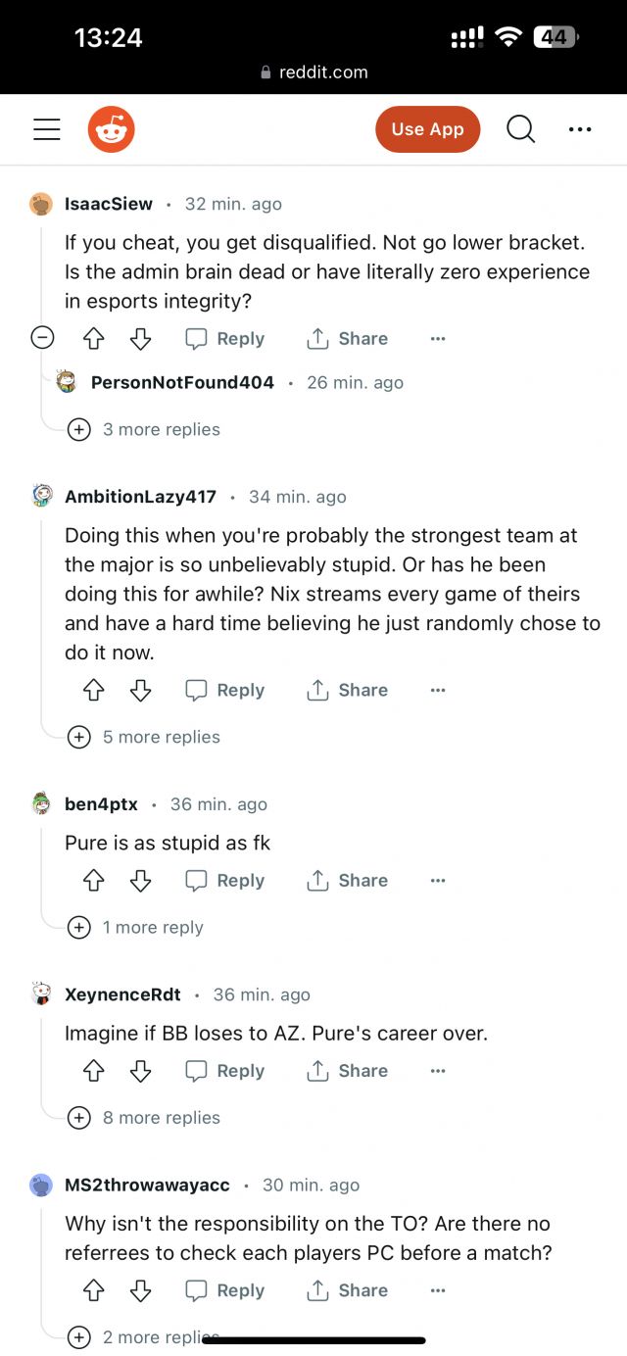Image resolution: width=627 pixels, height=1356 pixels.
Task: Toggle upvote on XeynenceRdt's comment
Action: click(93, 1070)
